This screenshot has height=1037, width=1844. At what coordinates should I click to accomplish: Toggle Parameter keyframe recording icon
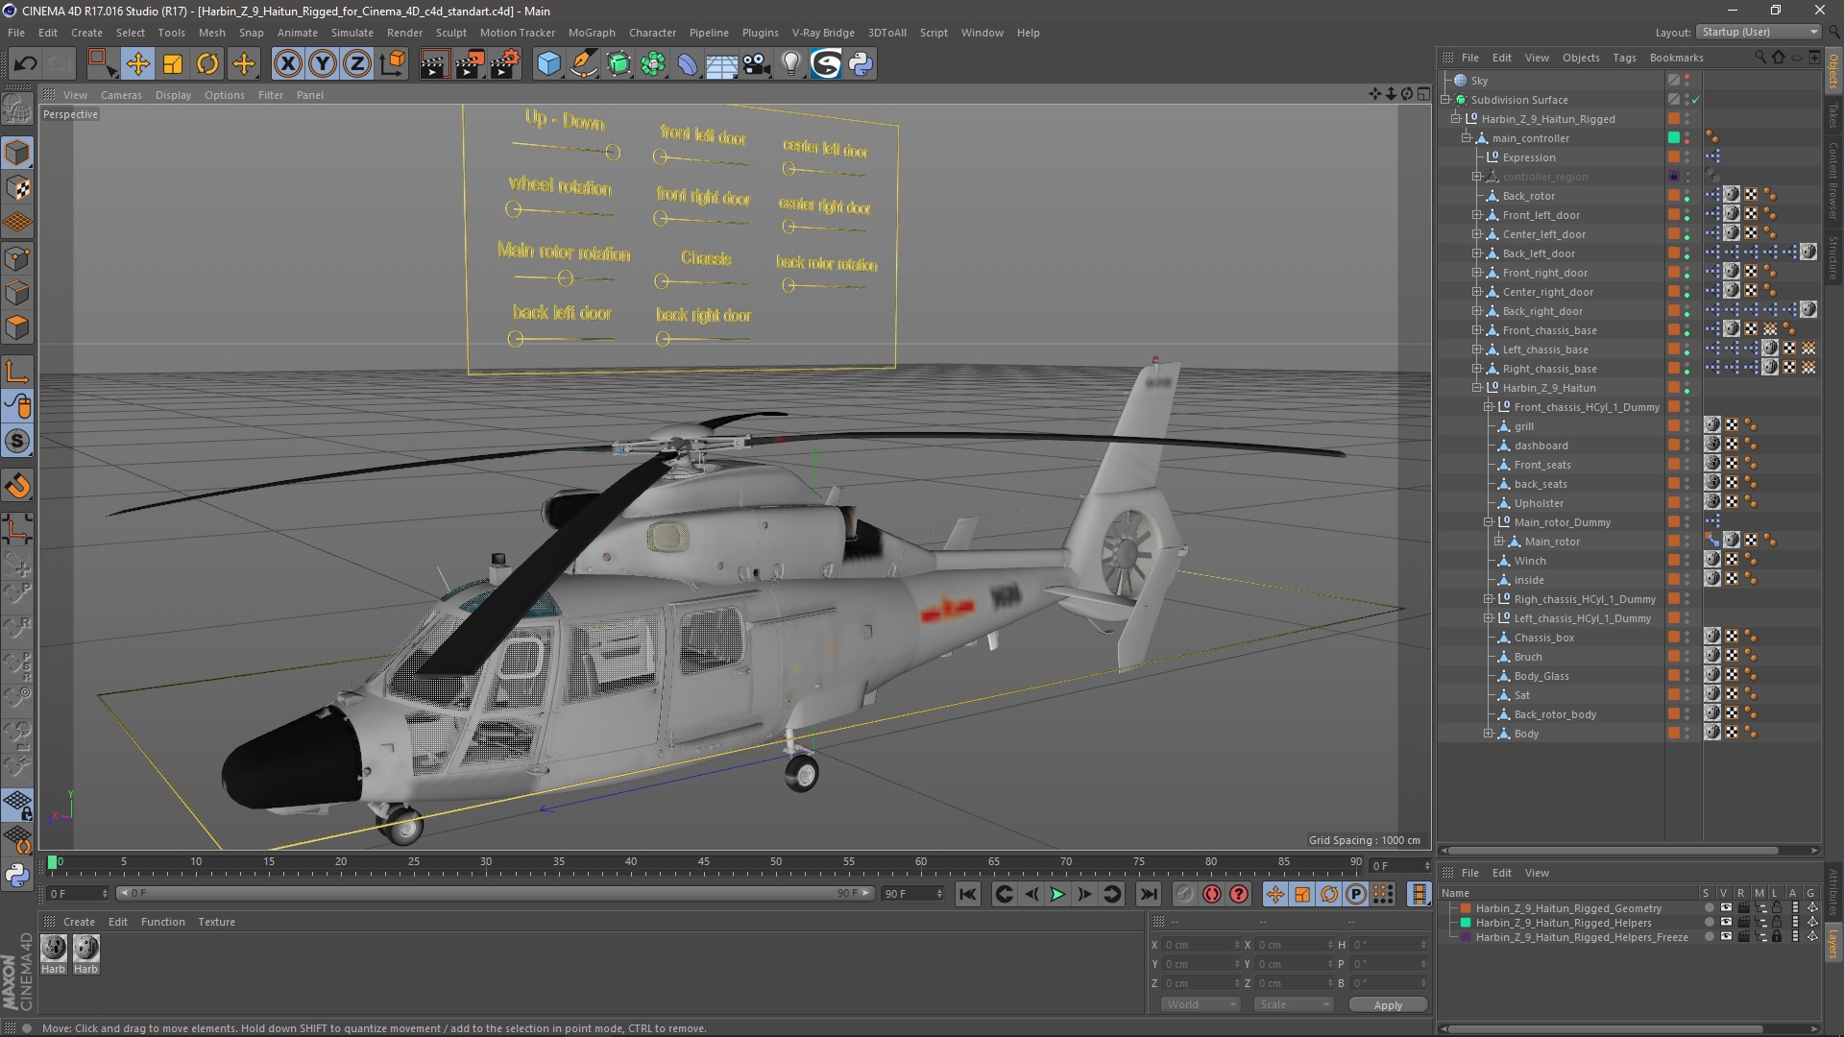(1356, 894)
